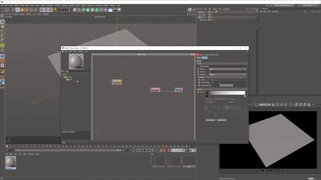This screenshot has width=321, height=180.
Task: Toggle Y-axis lock
Action: [x=46, y=10]
